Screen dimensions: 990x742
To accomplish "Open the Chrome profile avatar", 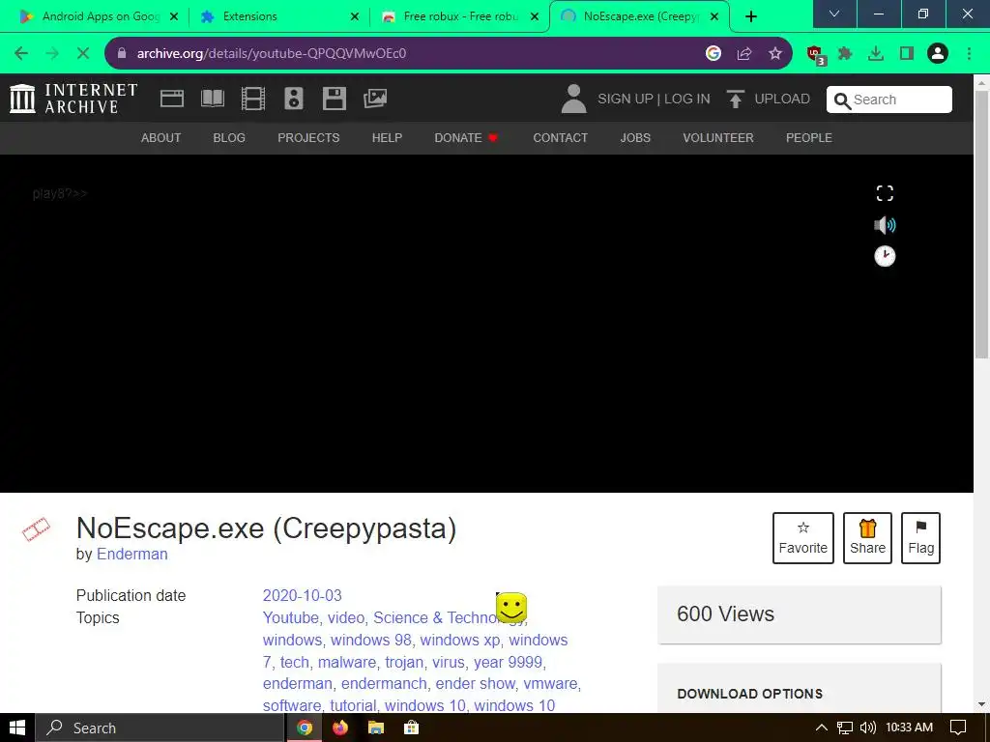I will click(938, 54).
